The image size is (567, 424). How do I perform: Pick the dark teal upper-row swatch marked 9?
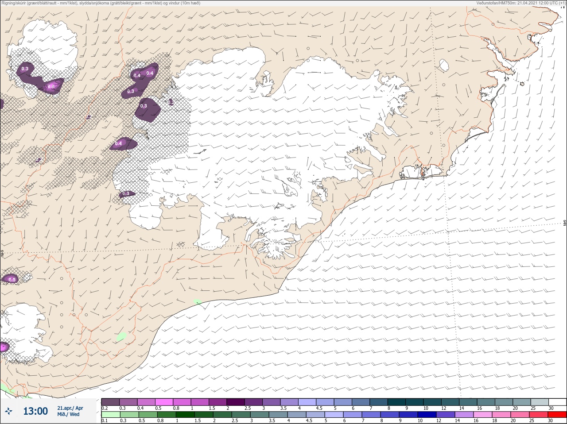(x=415, y=402)
